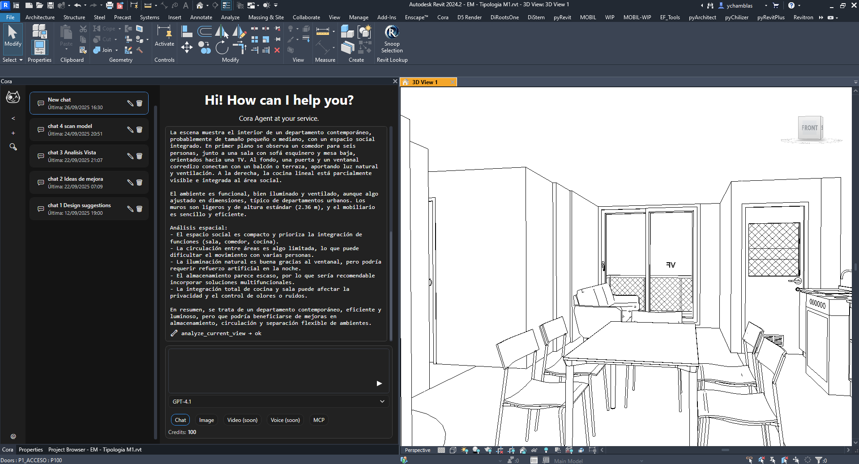Screen dimensions: 859x464
Task: Enable the MCP mode pill
Action: (319, 420)
